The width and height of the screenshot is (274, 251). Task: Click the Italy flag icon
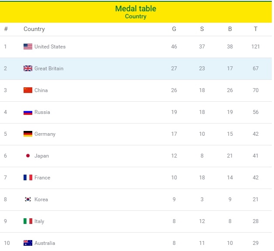tap(28, 221)
